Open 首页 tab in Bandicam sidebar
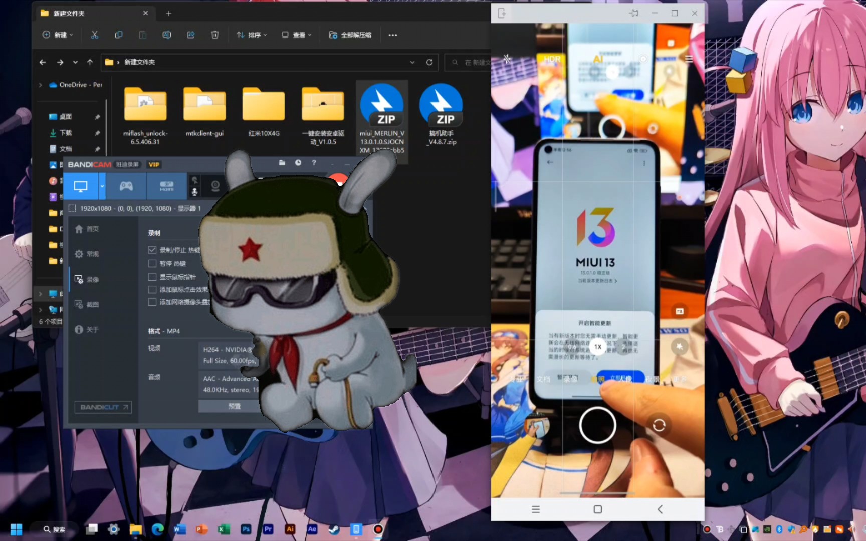The height and width of the screenshot is (541, 866). [x=87, y=229]
